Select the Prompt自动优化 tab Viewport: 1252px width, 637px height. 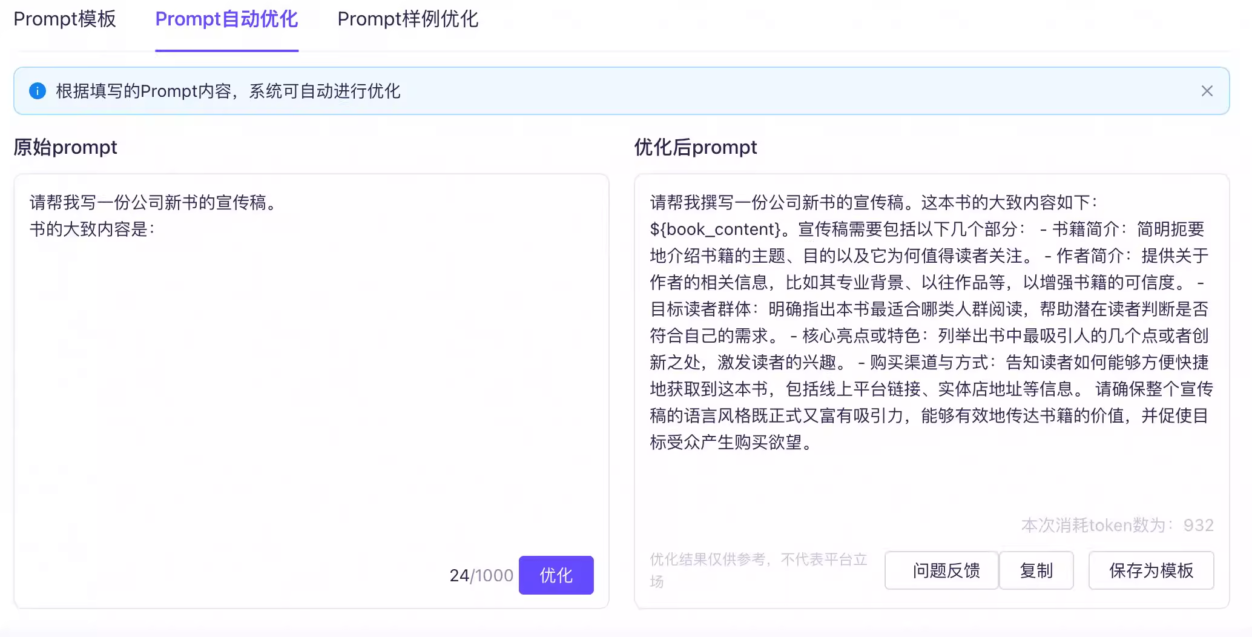(226, 19)
